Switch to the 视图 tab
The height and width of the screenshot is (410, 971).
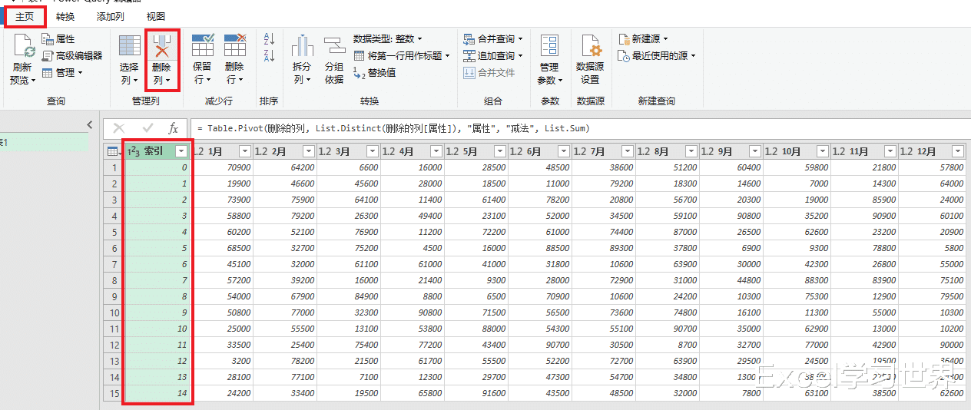(x=155, y=16)
